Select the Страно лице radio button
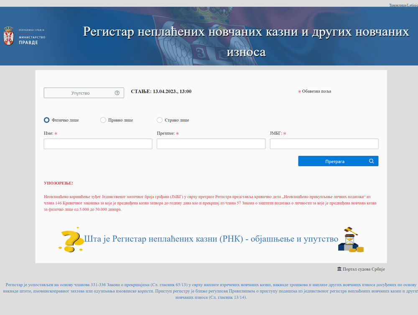 [x=160, y=120]
